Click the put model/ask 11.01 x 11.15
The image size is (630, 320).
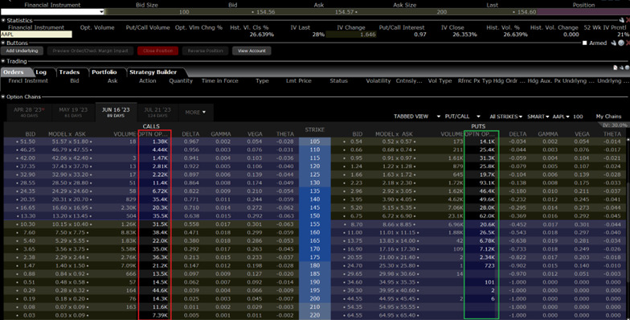(397, 232)
